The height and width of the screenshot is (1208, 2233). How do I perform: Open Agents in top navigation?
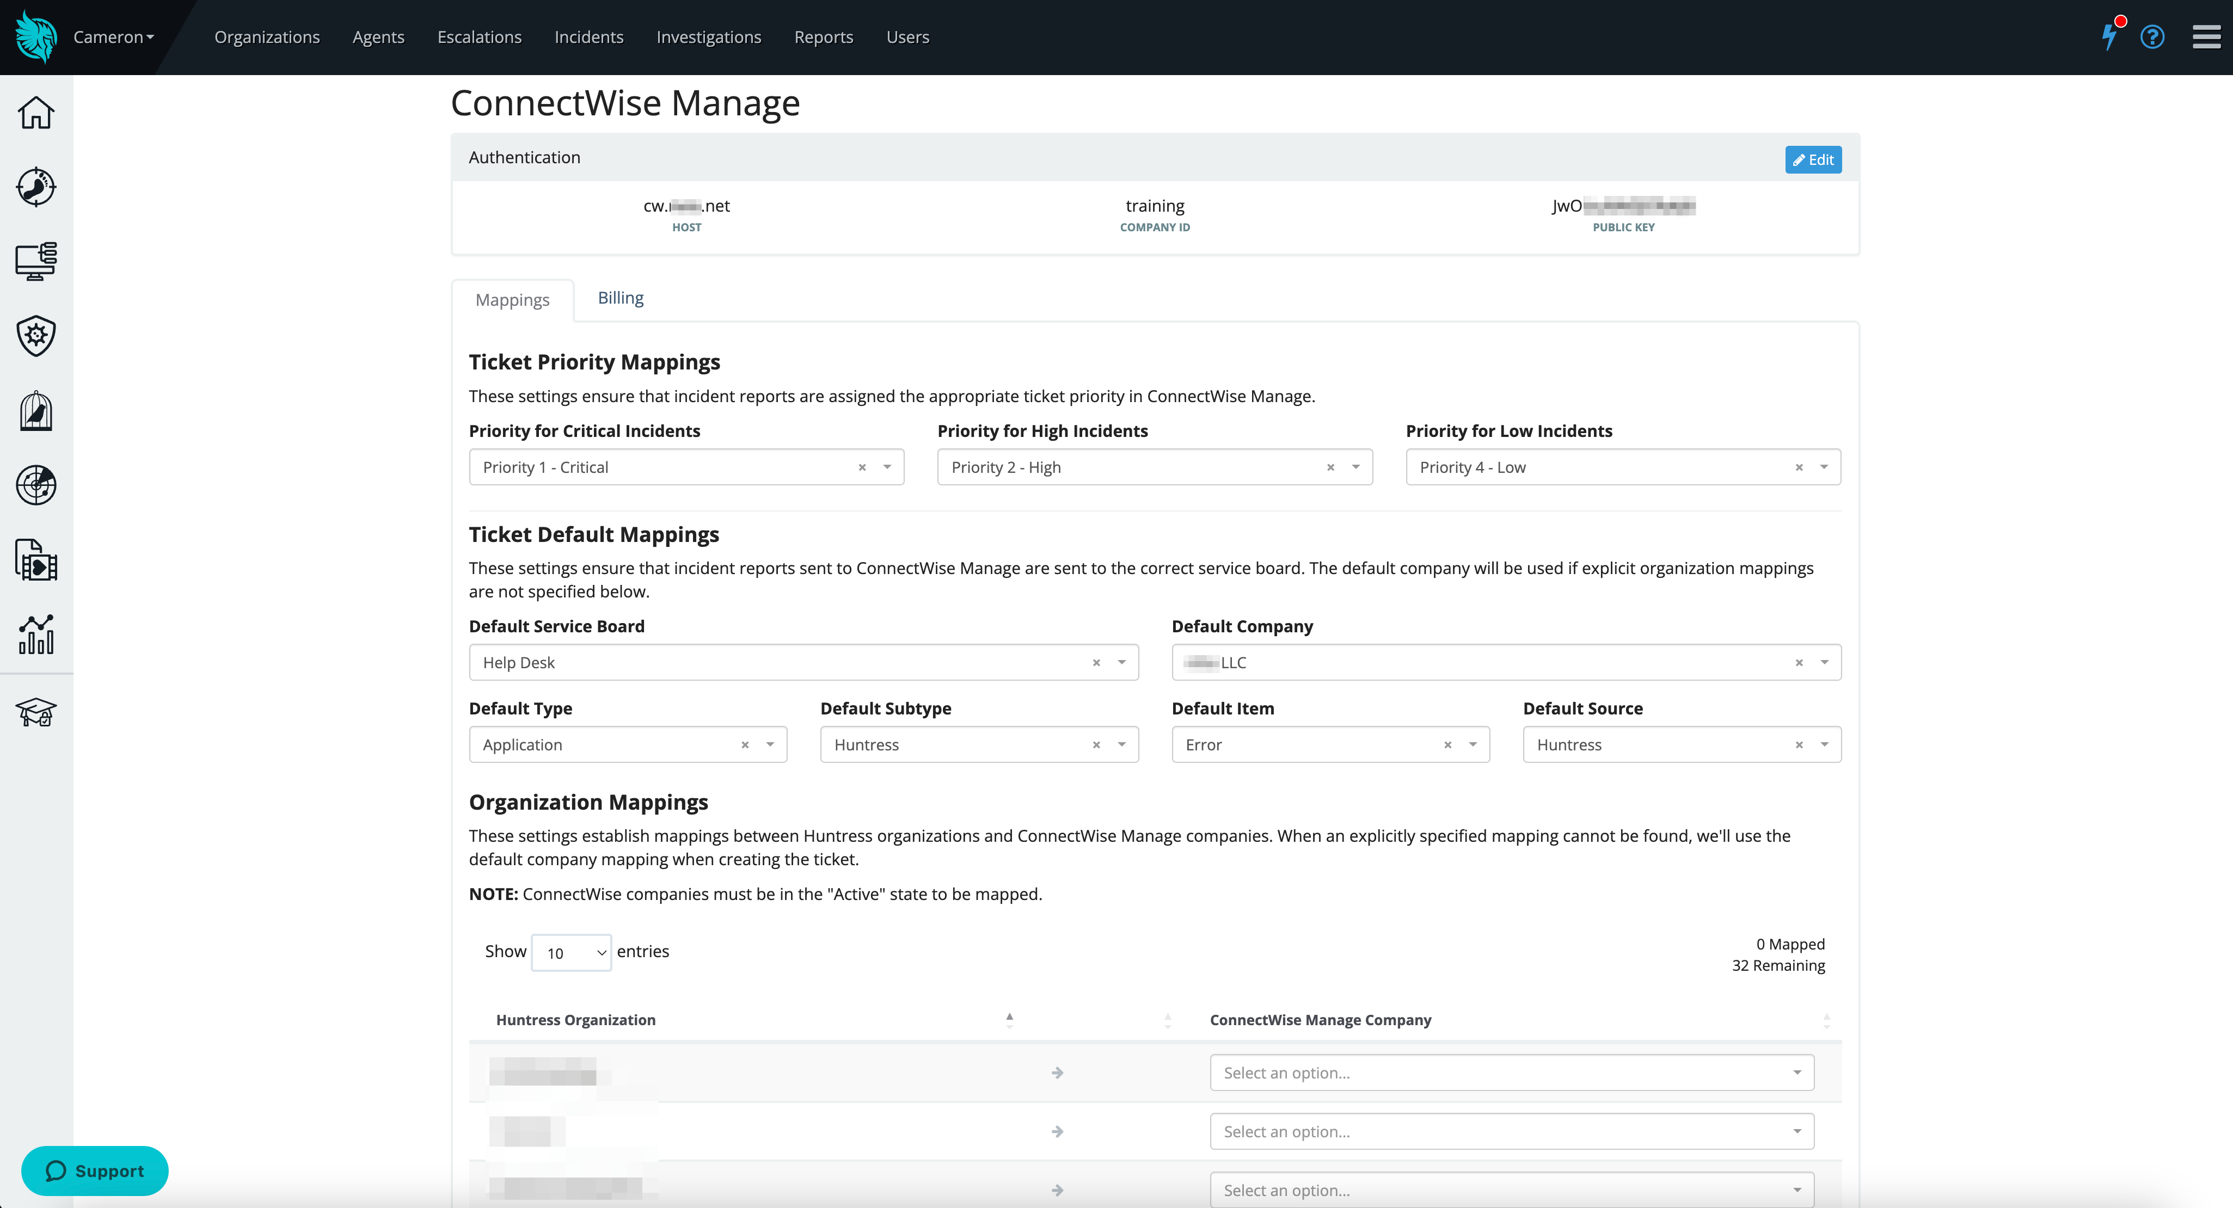379,37
